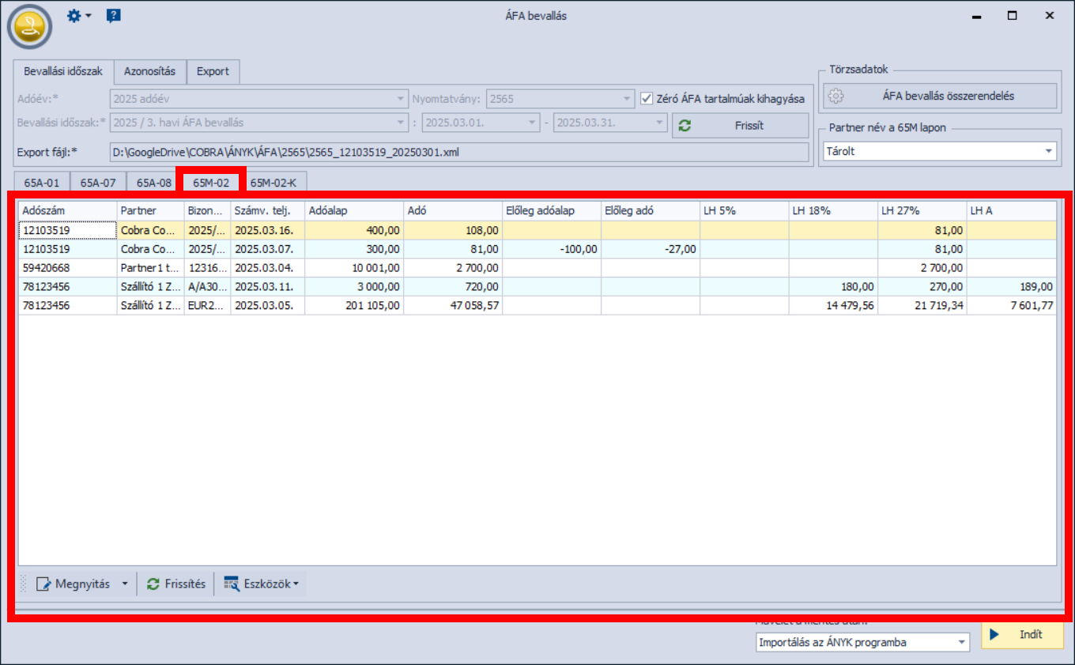Open the Eszközök tools icon

click(x=231, y=584)
